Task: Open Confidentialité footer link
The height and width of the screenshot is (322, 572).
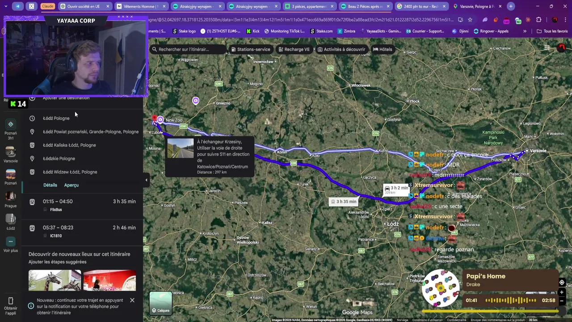Action: tap(456, 320)
